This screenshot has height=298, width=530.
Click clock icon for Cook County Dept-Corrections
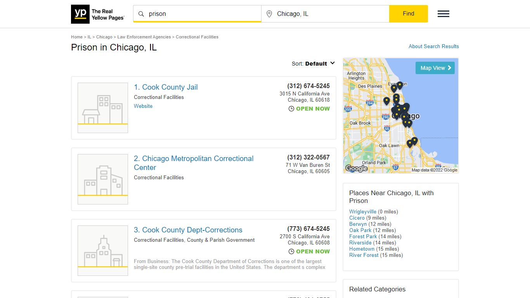click(291, 251)
